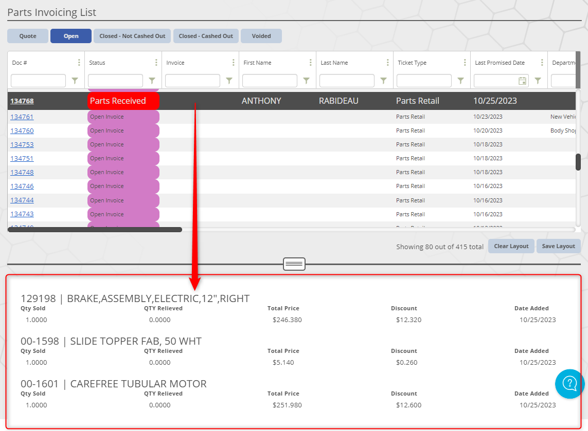588x431 pixels.
Task: Open the calendar date picker icon
Action: pos(522,81)
